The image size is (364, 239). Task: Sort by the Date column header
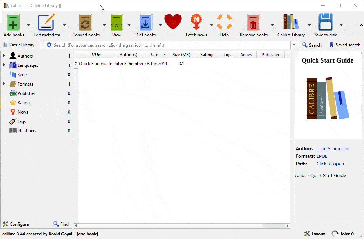(x=156, y=54)
